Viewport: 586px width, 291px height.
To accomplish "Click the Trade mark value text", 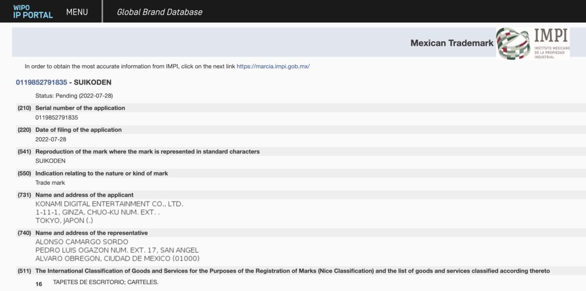I will pyautogui.click(x=50, y=183).
